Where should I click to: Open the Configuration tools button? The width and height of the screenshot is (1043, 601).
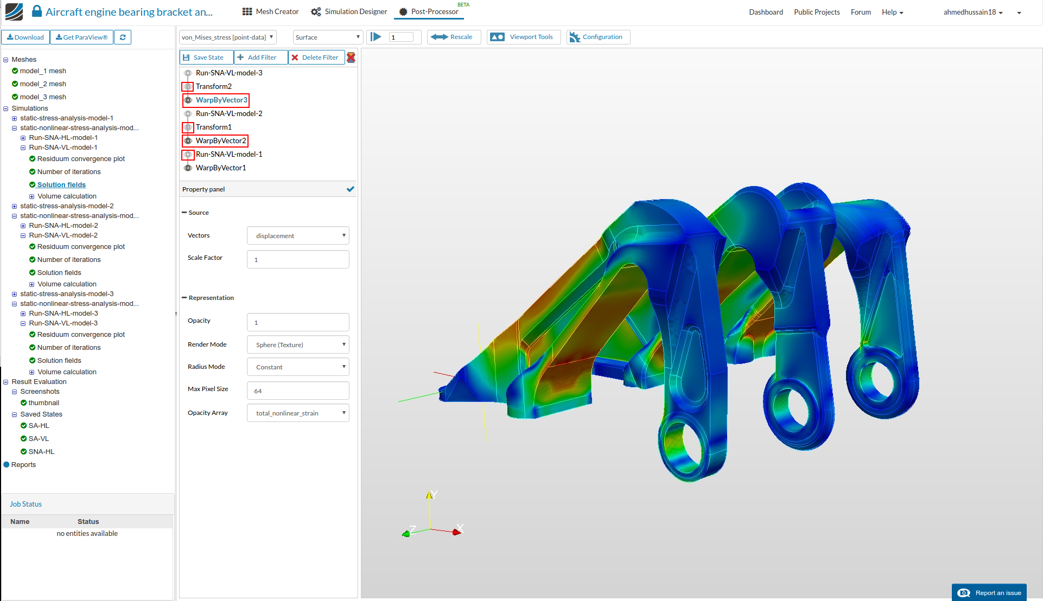(597, 37)
